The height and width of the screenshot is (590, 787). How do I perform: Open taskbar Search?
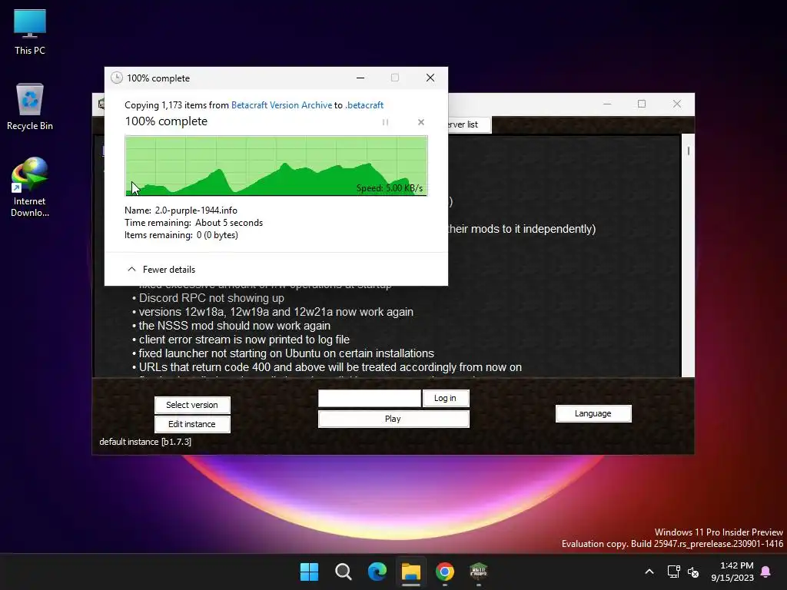click(344, 572)
